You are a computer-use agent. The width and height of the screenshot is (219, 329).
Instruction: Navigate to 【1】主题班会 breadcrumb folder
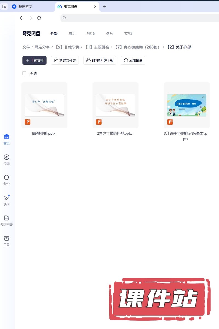[x=97, y=47]
